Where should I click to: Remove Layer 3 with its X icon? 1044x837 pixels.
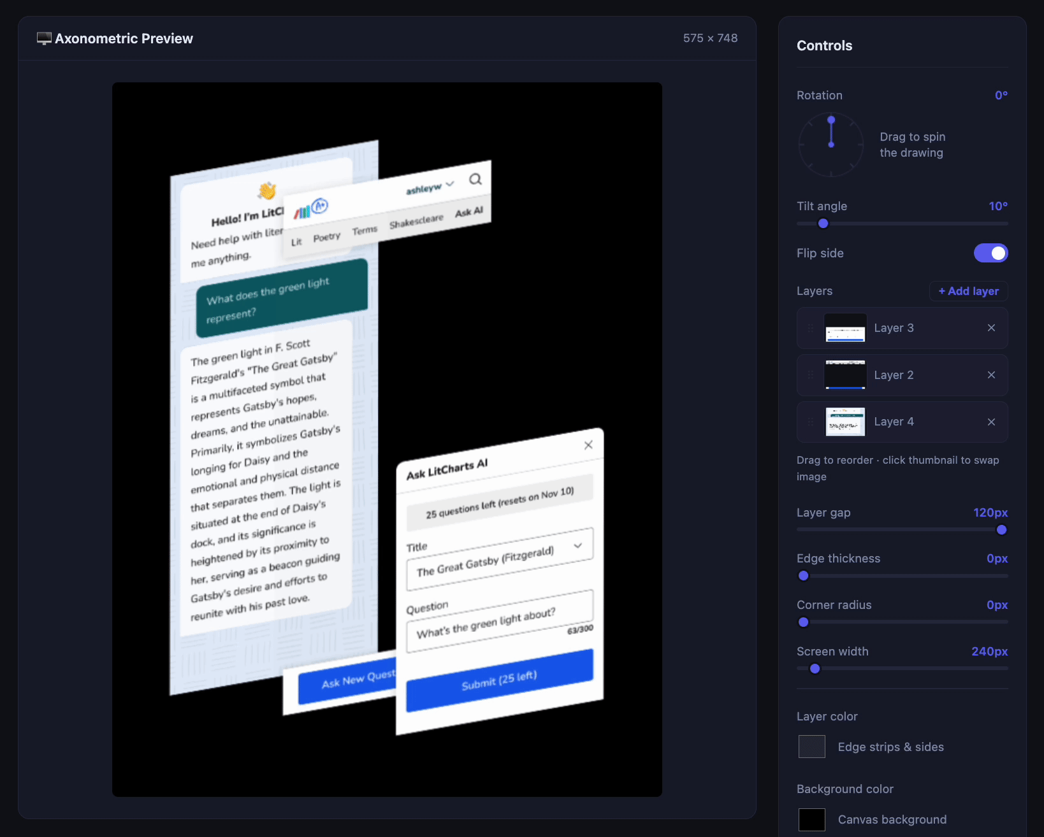pyautogui.click(x=991, y=328)
